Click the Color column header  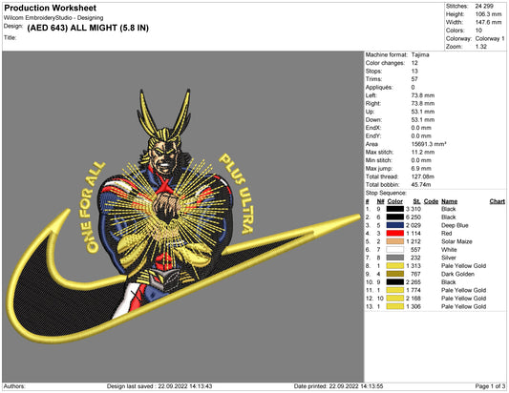[395, 201]
